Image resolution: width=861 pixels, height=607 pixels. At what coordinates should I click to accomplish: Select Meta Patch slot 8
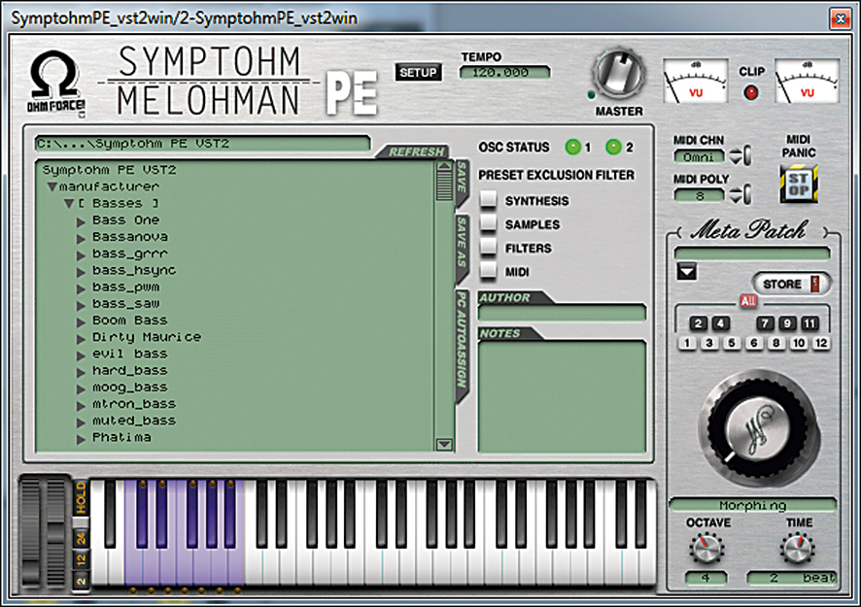(x=775, y=344)
